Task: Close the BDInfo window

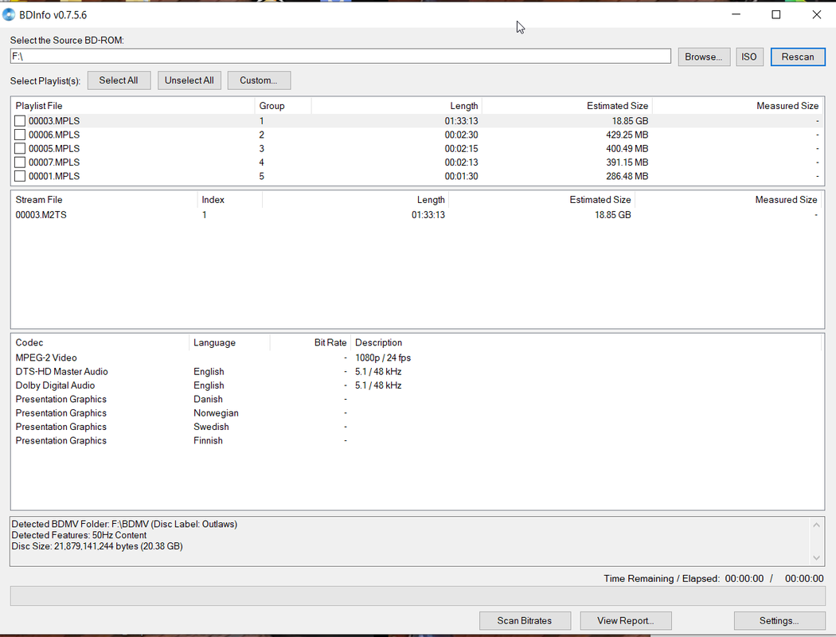Action: tap(816, 14)
